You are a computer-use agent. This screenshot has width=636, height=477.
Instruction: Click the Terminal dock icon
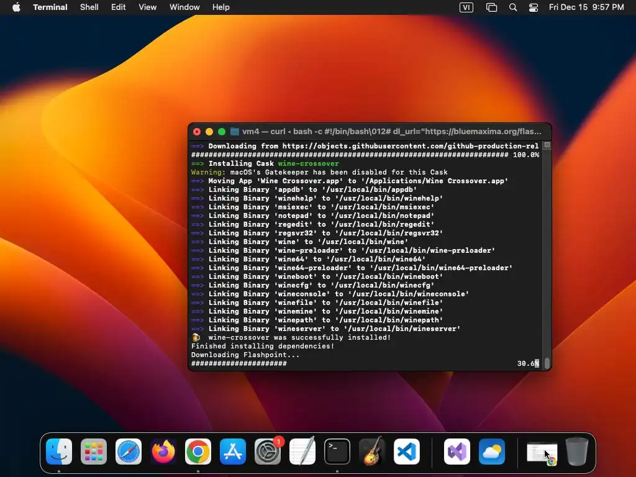tap(337, 452)
